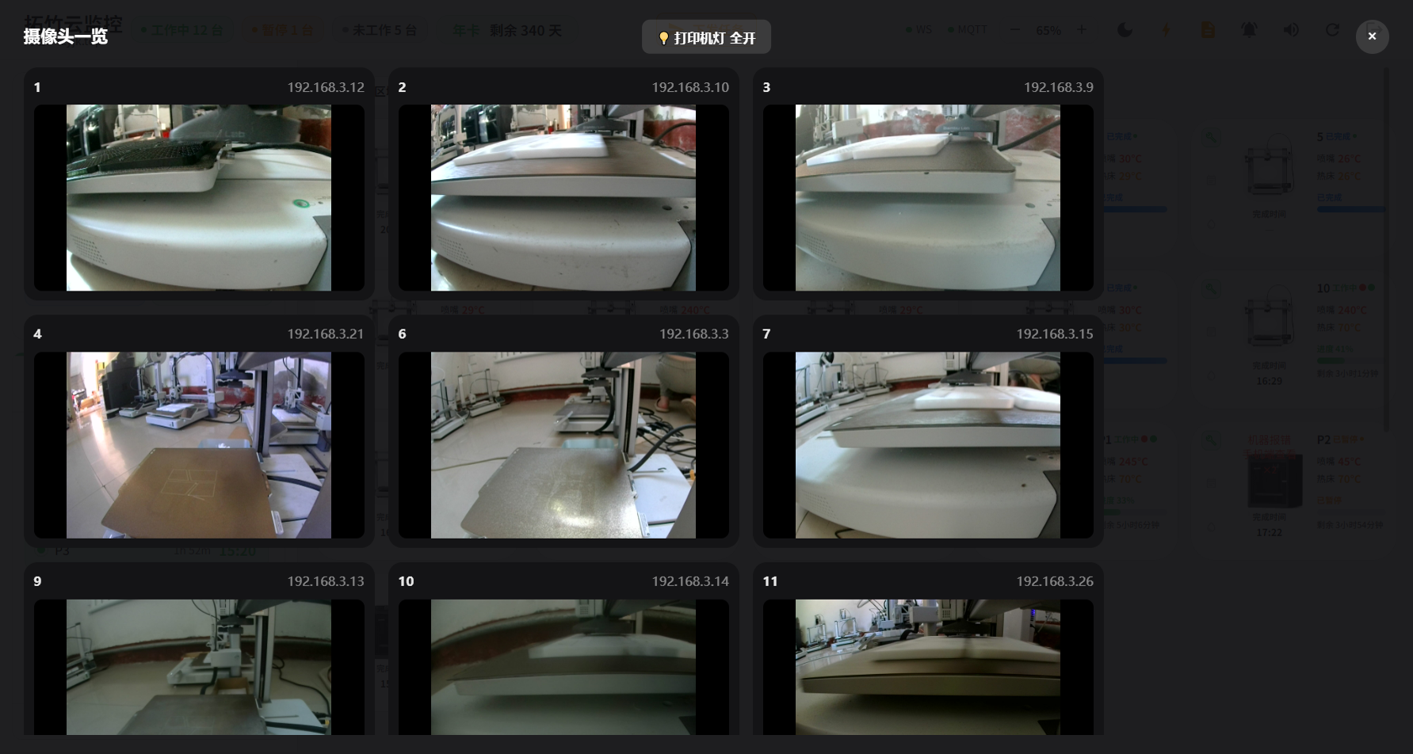The height and width of the screenshot is (754, 1413).
Task: Click the MQTT connection status indicator
Action: pos(968,30)
